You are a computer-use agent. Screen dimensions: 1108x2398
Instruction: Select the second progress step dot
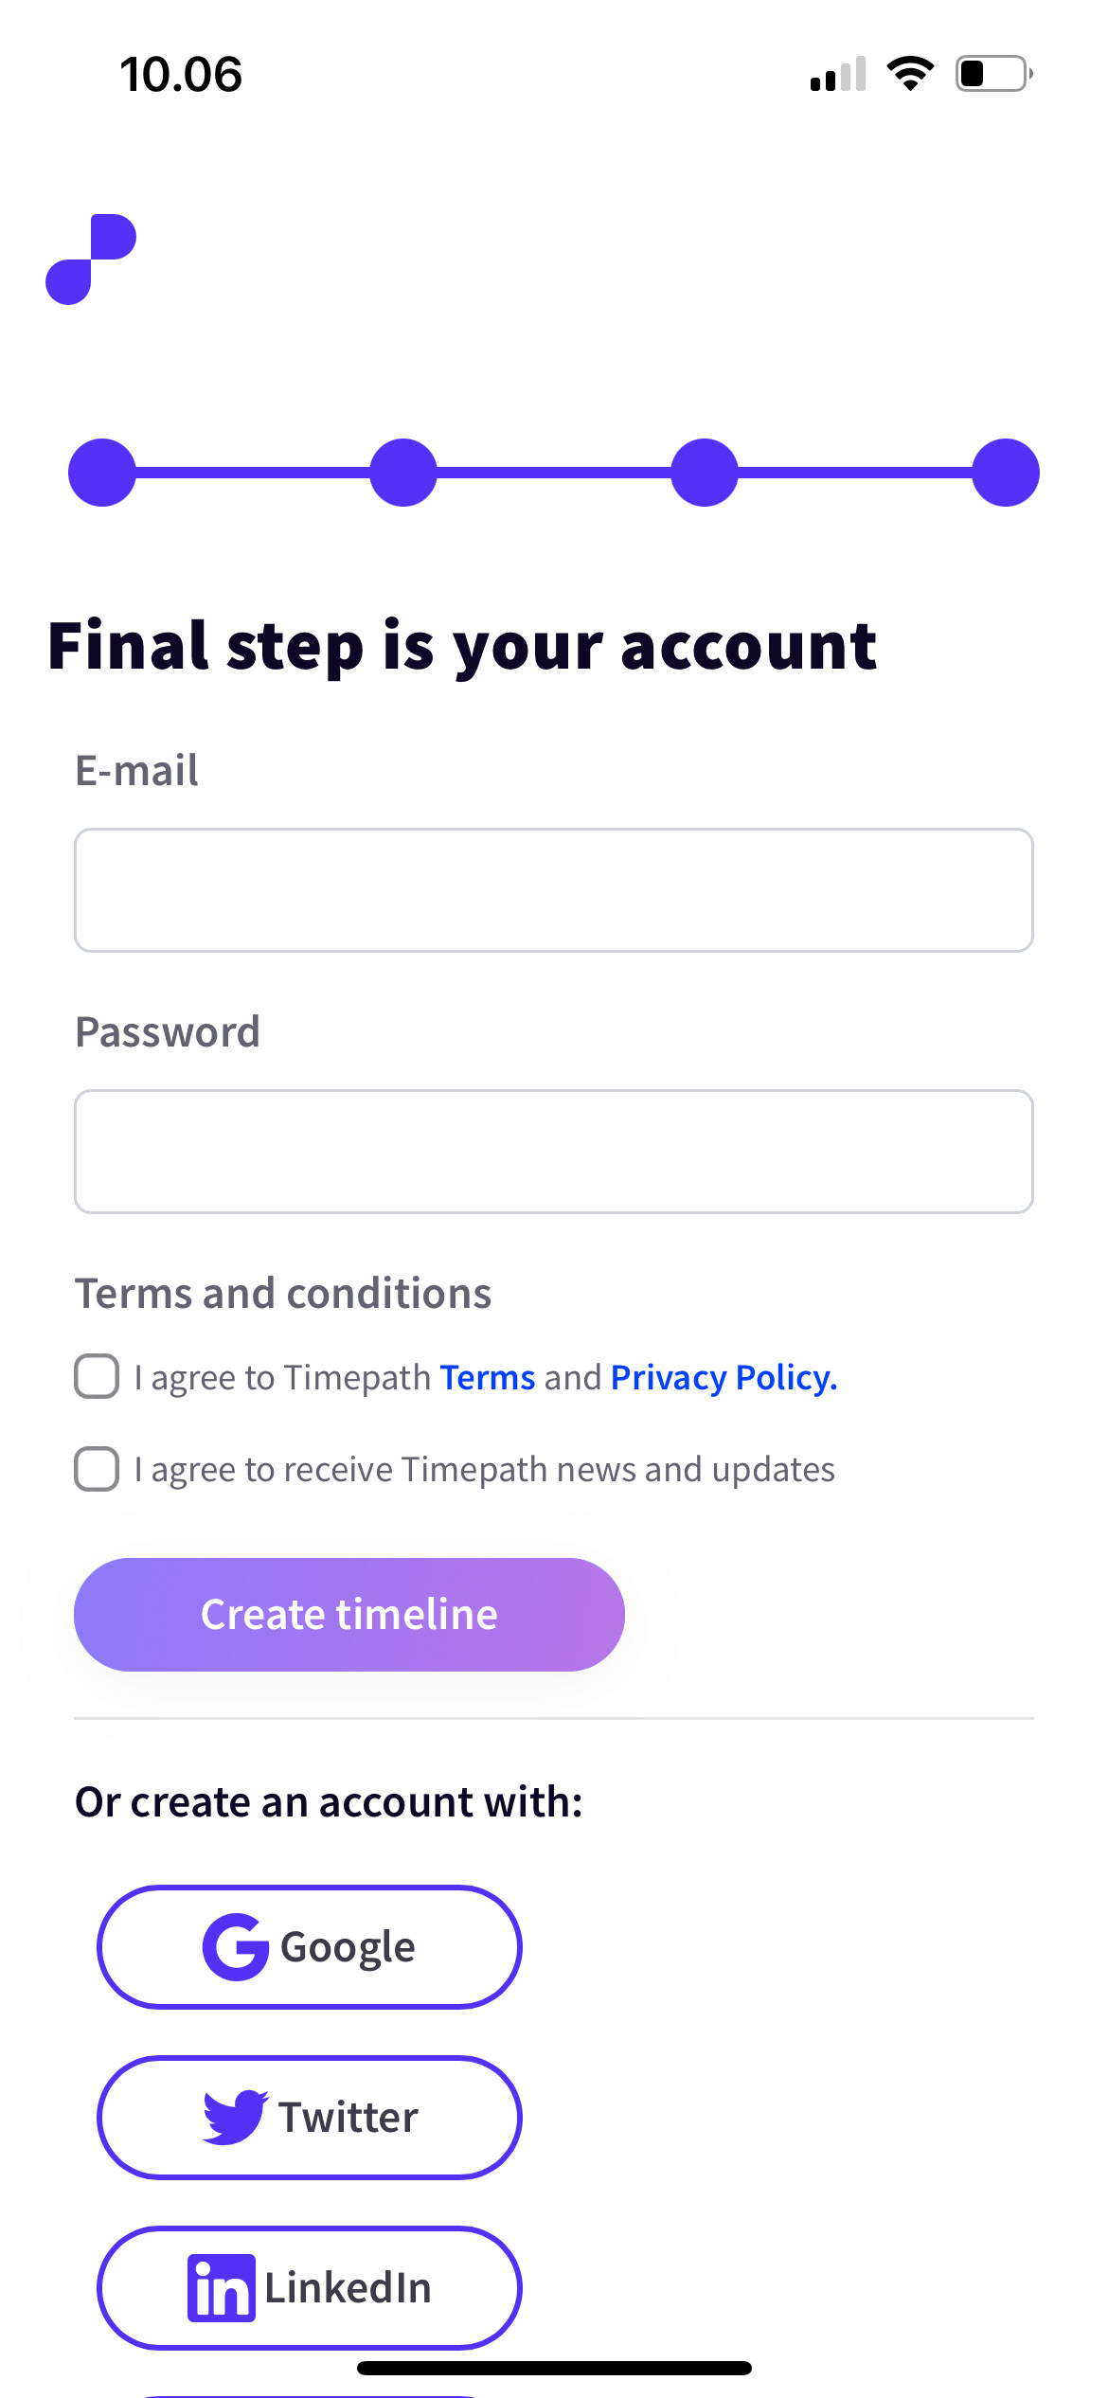click(x=403, y=473)
